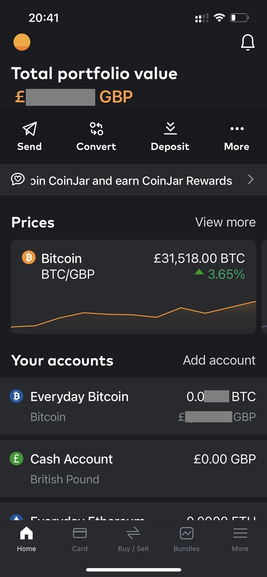The height and width of the screenshot is (577, 267).
Task: Open the Cash Account row
Action: point(133,469)
